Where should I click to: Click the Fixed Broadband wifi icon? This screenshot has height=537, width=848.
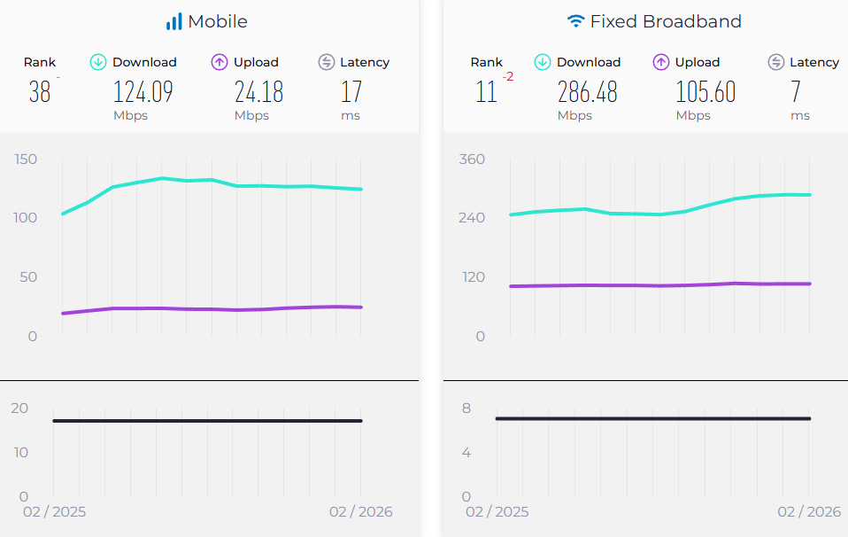pyautogui.click(x=575, y=21)
